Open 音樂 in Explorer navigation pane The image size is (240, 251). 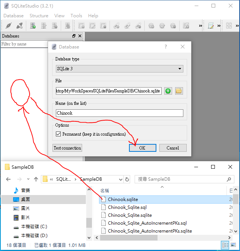[25, 191]
